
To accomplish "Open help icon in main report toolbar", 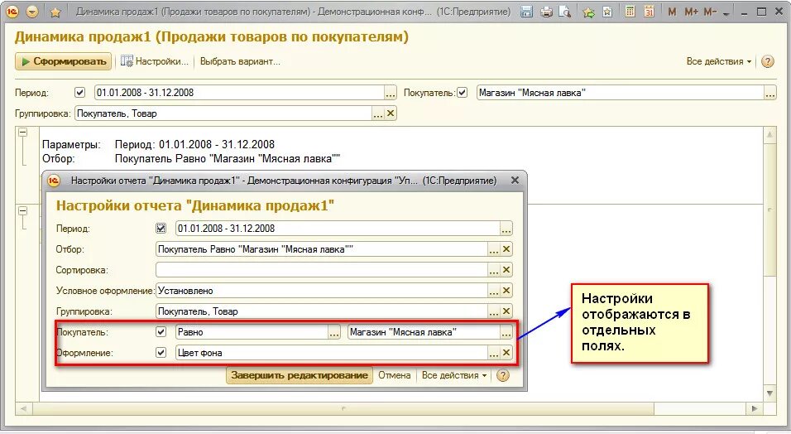I will pos(767,61).
